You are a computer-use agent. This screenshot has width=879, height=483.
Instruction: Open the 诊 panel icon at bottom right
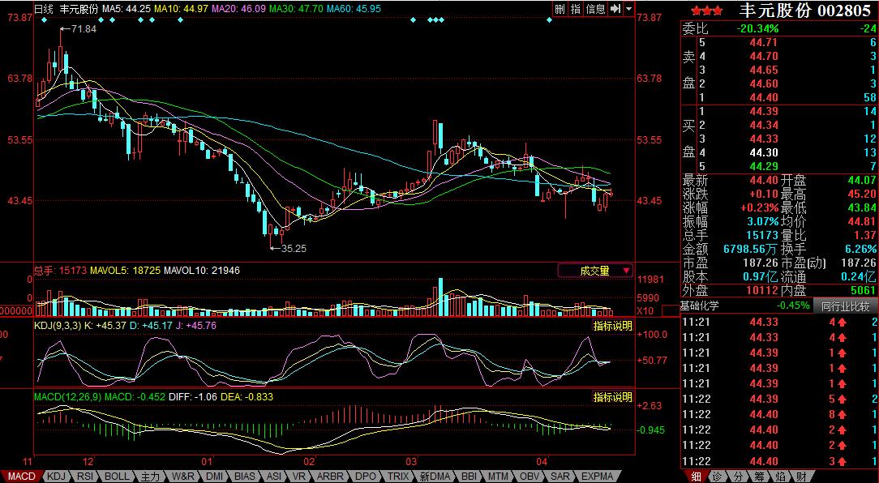pyautogui.click(x=716, y=477)
